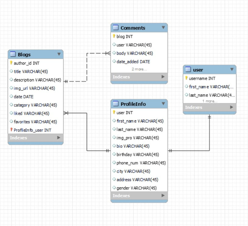The height and width of the screenshot is (226, 248).
Task: Click '1 more...' in the user table
Action: click(x=210, y=101)
